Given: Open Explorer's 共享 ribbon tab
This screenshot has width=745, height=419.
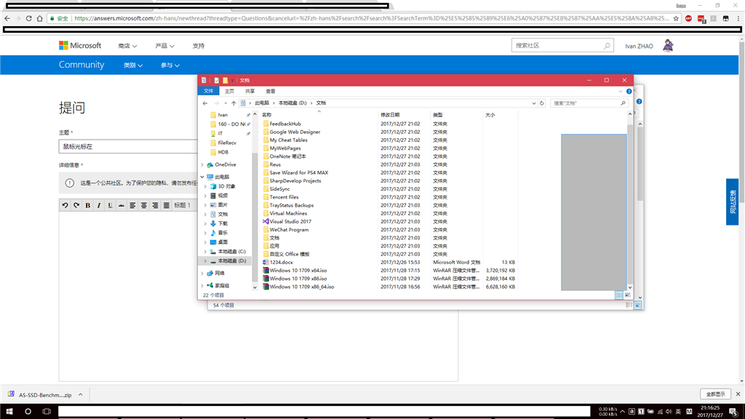Looking at the screenshot, I should pos(250,91).
